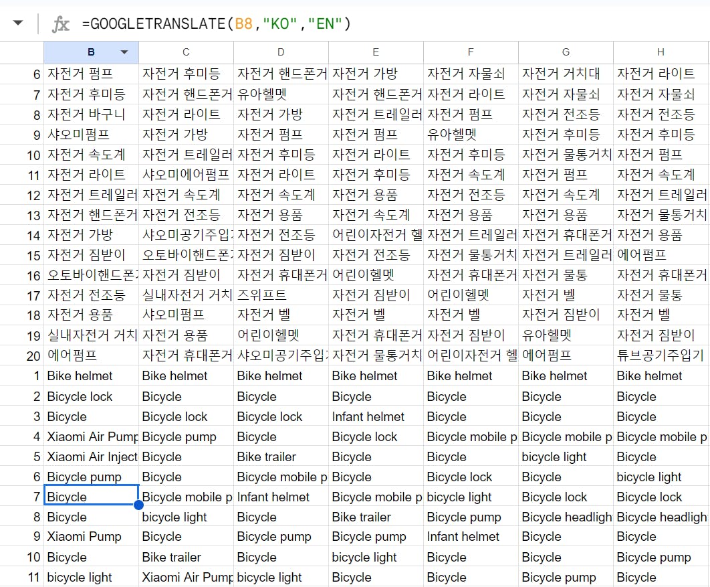710x587 pixels.
Task: Select column H header
Action: point(661,52)
